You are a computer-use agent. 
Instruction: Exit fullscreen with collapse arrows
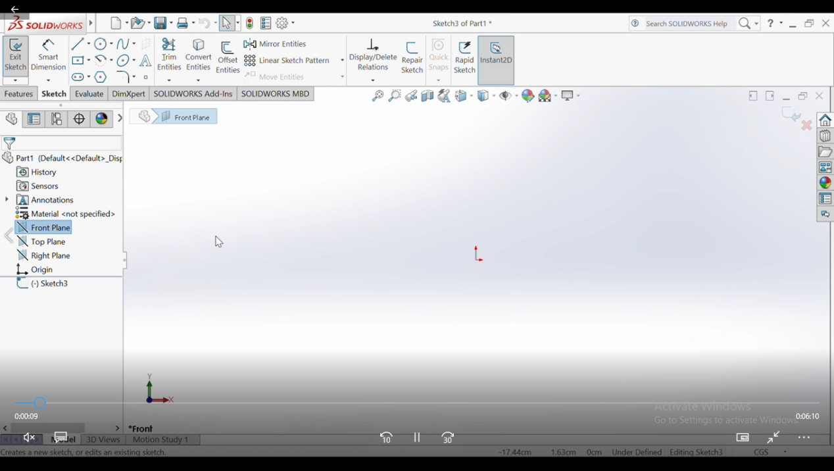pyautogui.click(x=773, y=437)
